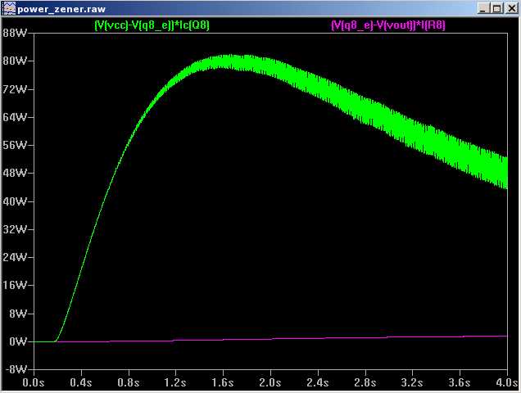The height and width of the screenshot is (393, 521).
Task: Click the 32W vertical axis label
Action: click(15, 229)
